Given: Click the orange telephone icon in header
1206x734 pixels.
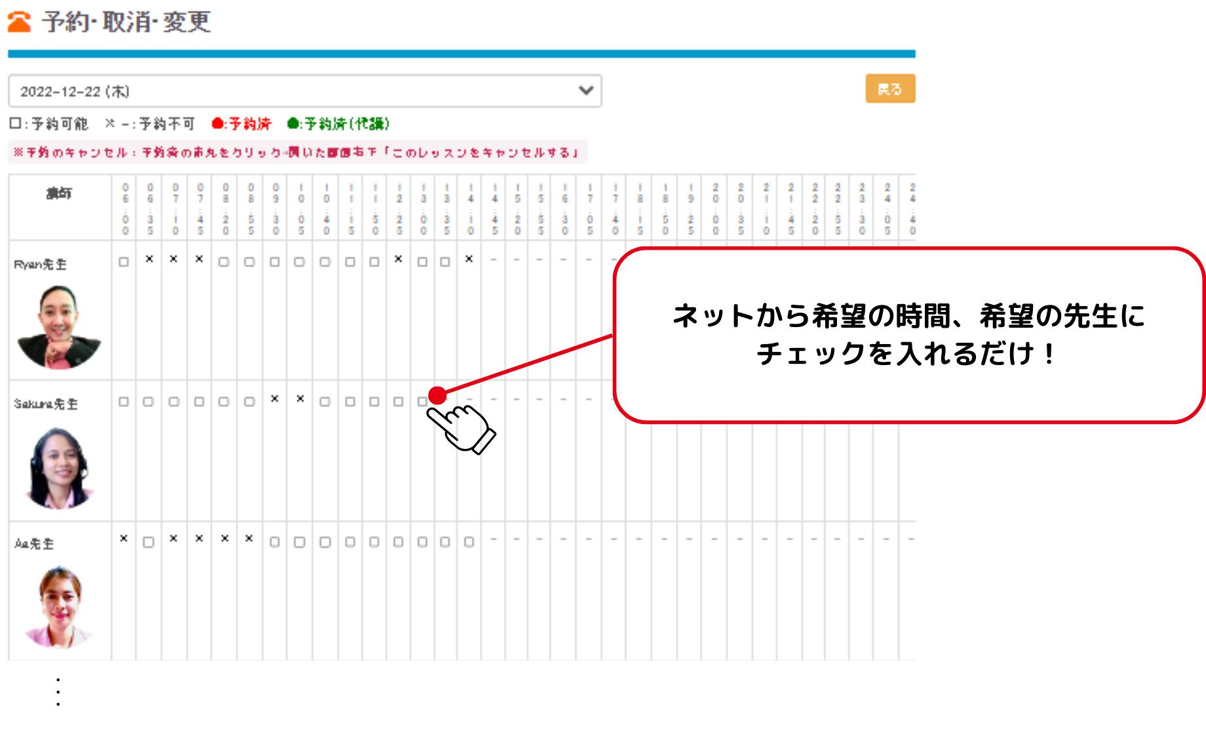Looking at the screenshot, I should [x=19, y=22].
